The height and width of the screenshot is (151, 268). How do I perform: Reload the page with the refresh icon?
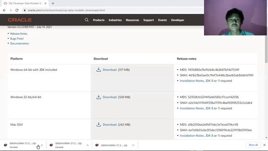click(x=17, y=10)
